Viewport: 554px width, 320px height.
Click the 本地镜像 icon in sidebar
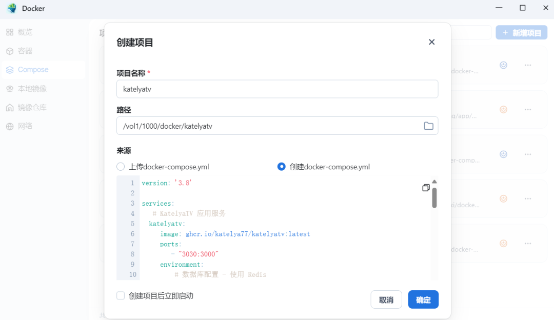coord(10,89)
